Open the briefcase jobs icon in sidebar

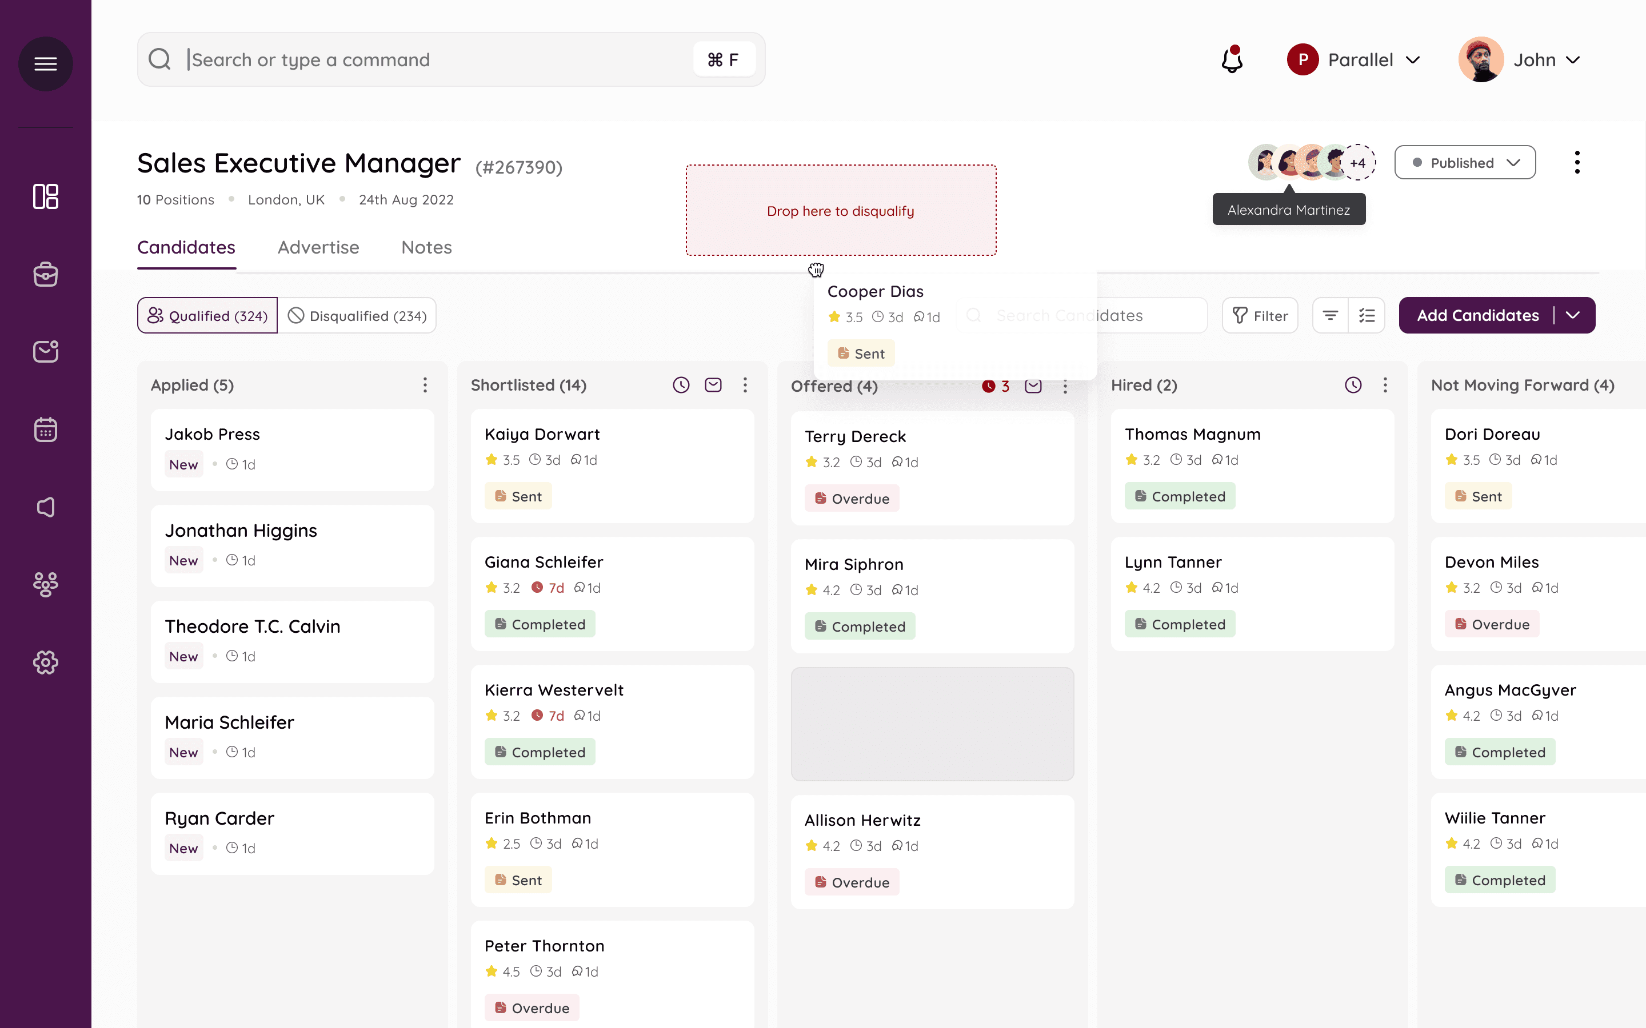(x=46, y=275)
